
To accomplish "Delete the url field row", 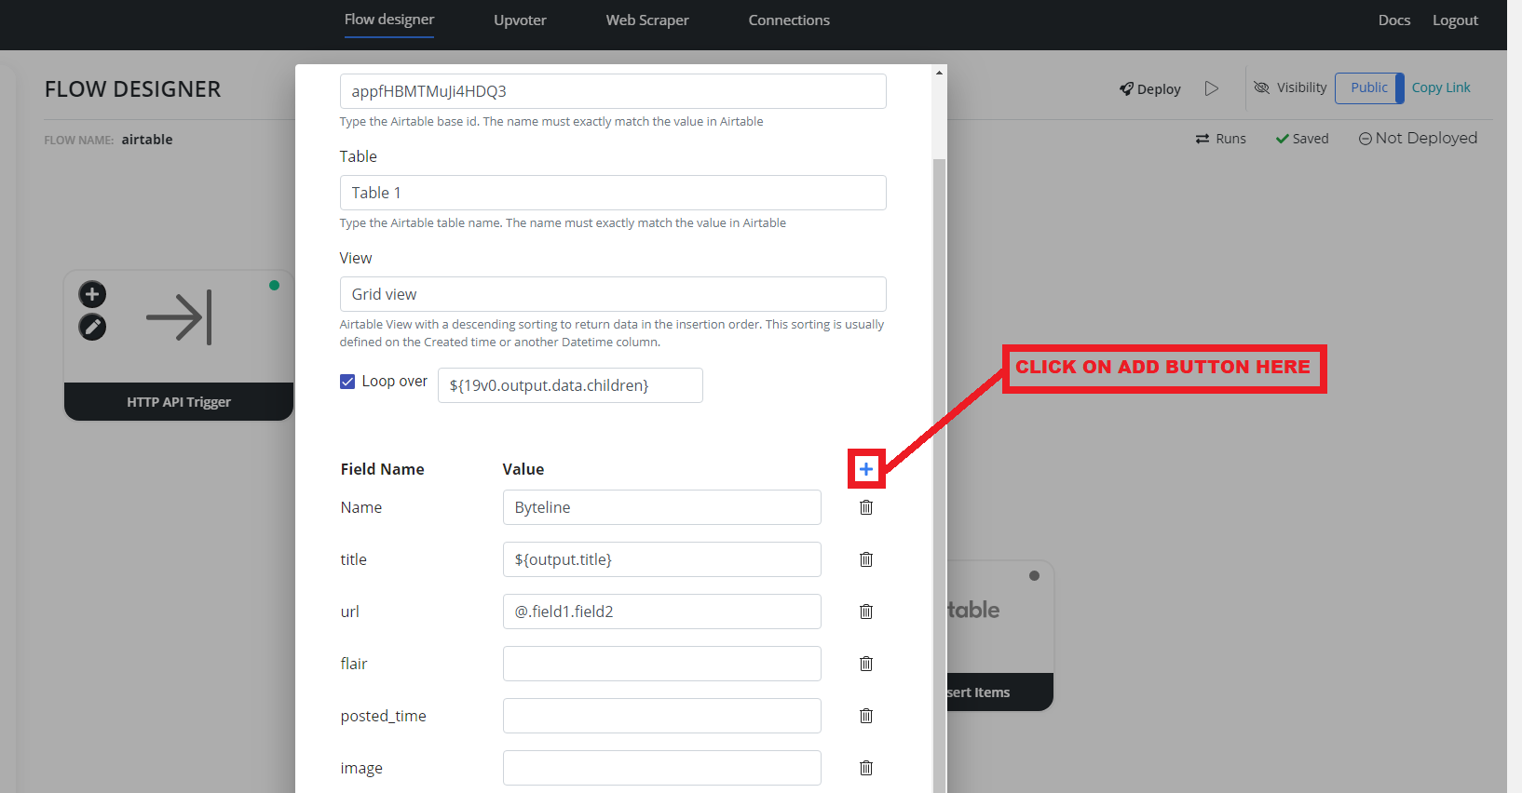I will pyautogui.click(x=866, y=612).
